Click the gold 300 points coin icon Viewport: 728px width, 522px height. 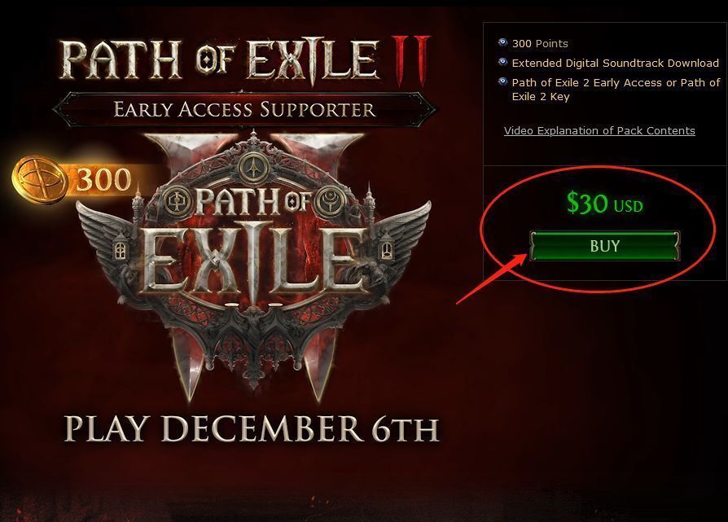pyautogui.click(x=39, y=180)
